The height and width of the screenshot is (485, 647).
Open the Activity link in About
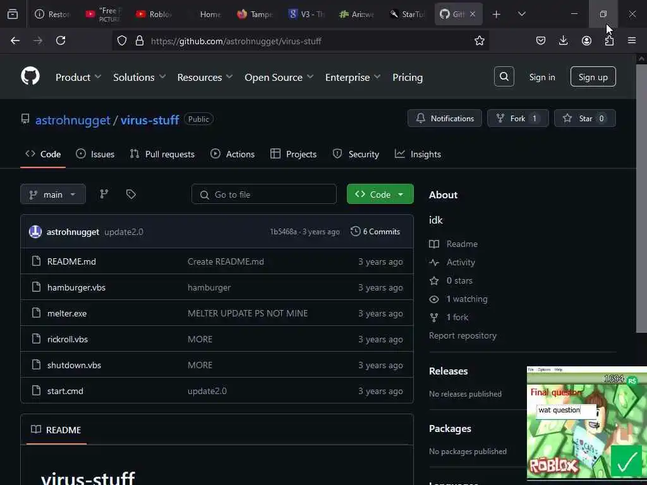(x=452, y=262)
